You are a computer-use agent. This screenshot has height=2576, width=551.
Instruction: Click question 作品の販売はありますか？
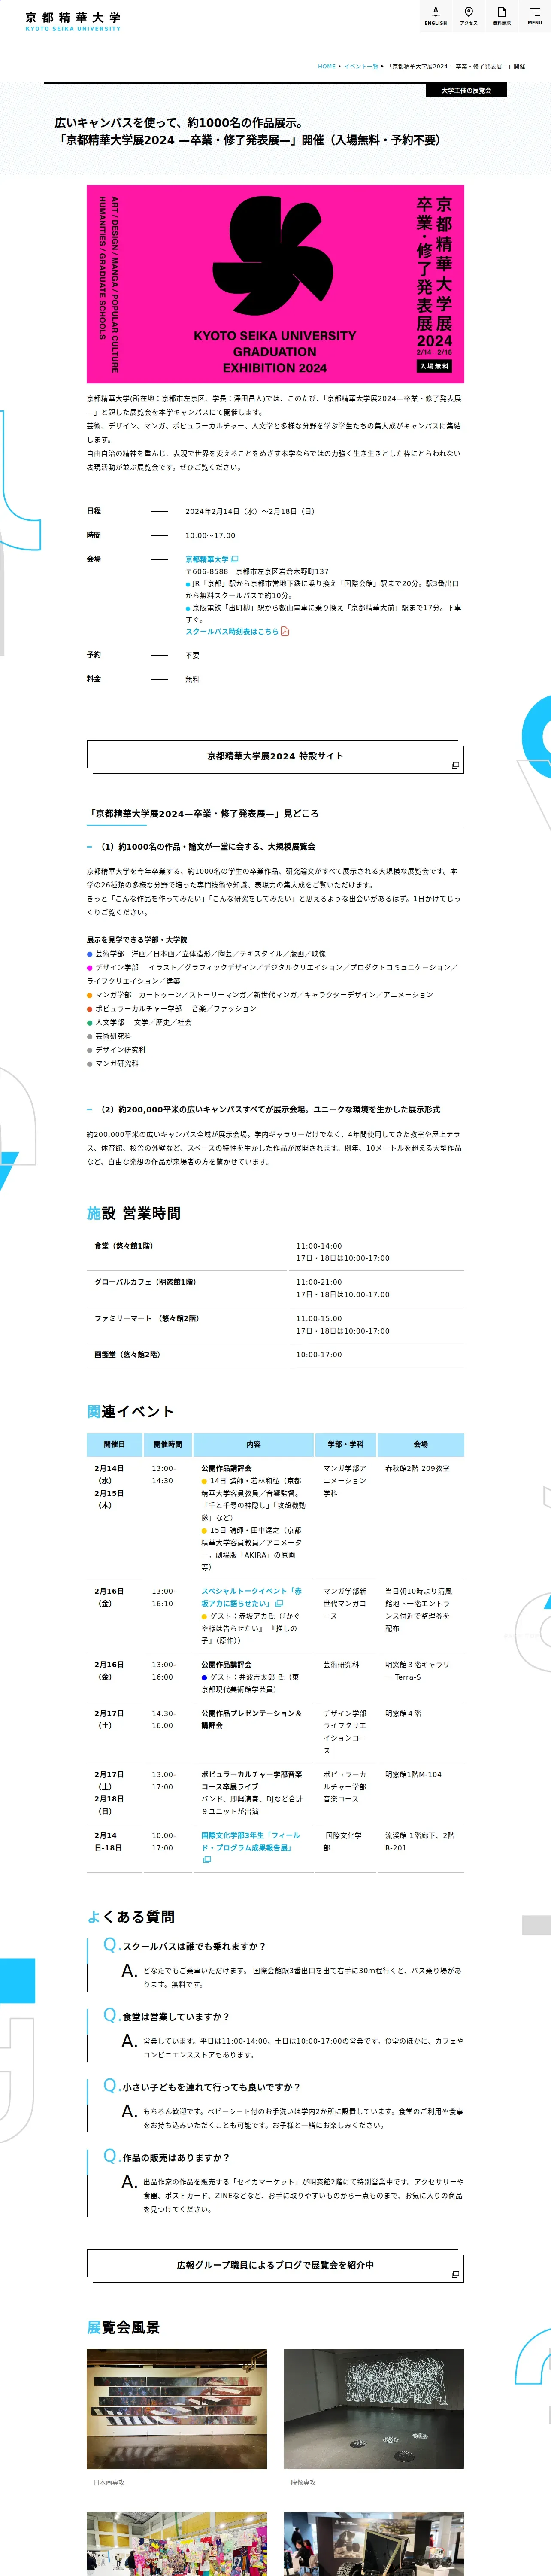(x=176, y=2157)
